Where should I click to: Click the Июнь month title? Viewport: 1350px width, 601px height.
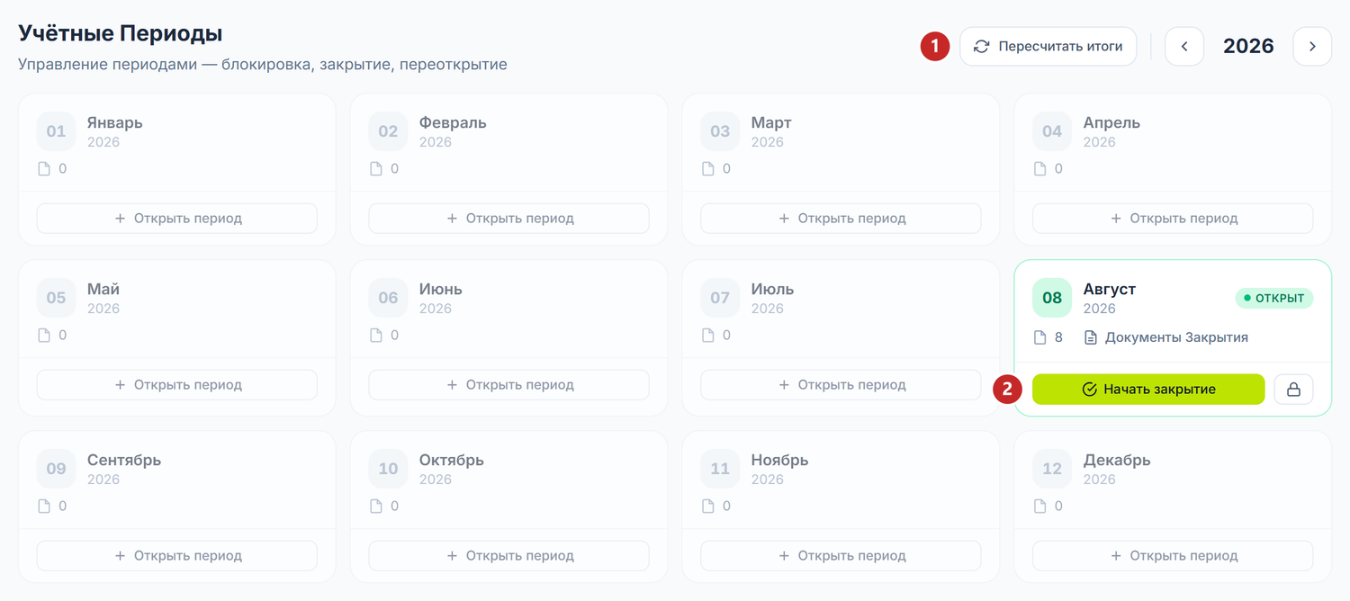(441, 289)
